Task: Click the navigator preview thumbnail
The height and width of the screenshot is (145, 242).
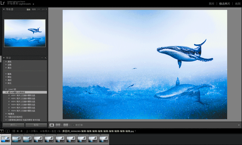Action: click(25, 33)
